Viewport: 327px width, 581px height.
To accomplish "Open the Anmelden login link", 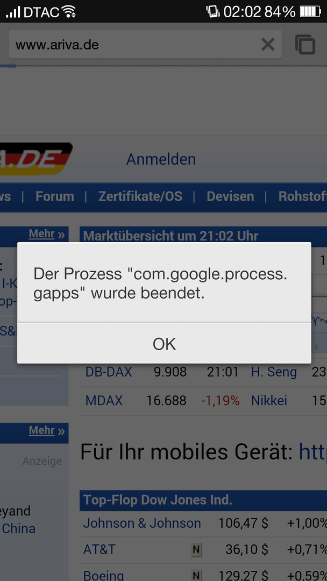I will (161, 159).
